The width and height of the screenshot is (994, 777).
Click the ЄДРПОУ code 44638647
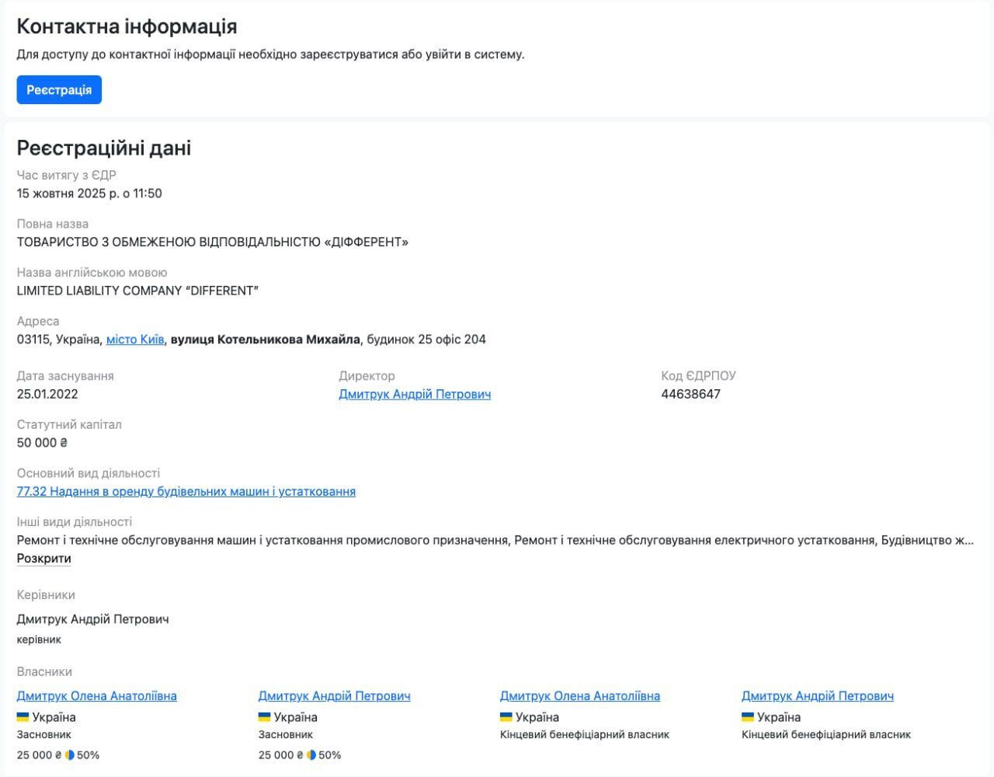(690, 394)
